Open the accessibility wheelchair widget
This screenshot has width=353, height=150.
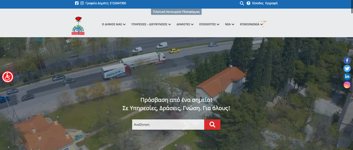8,77
